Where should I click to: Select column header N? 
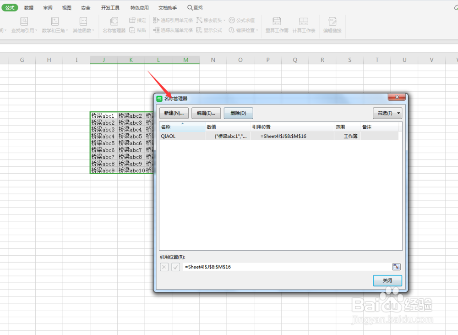(213, 60)
